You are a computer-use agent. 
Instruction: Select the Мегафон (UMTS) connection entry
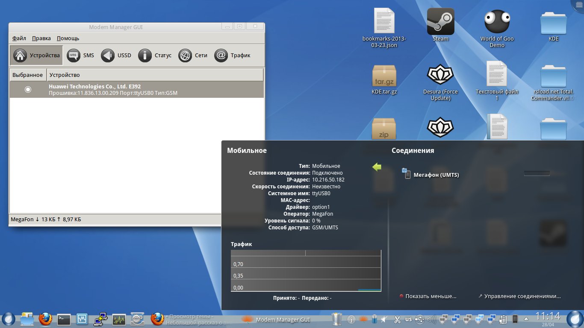point(436,175)
